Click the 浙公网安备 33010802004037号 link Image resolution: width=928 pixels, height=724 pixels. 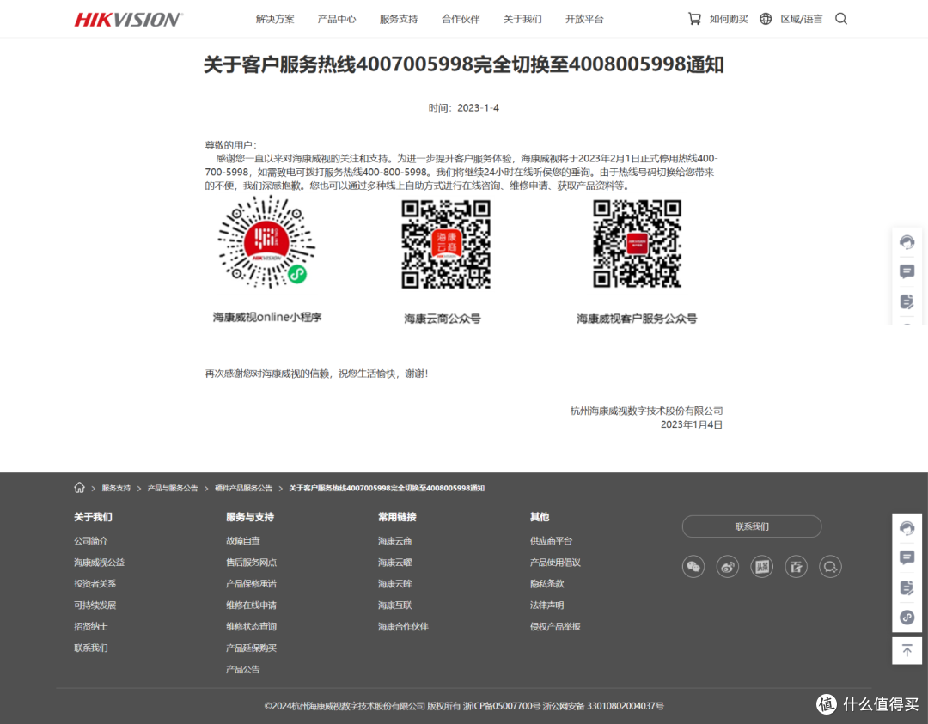pos(603,706)
